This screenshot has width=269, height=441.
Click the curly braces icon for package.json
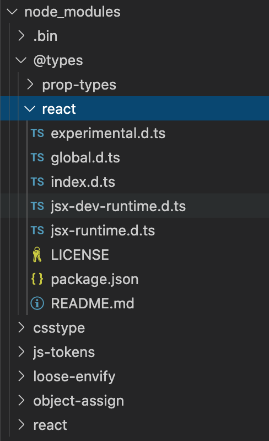click(37, 279)
